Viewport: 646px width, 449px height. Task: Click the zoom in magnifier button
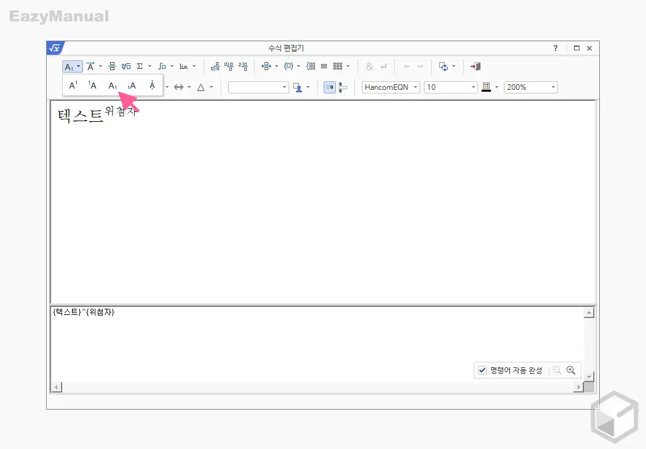(572, 370)
